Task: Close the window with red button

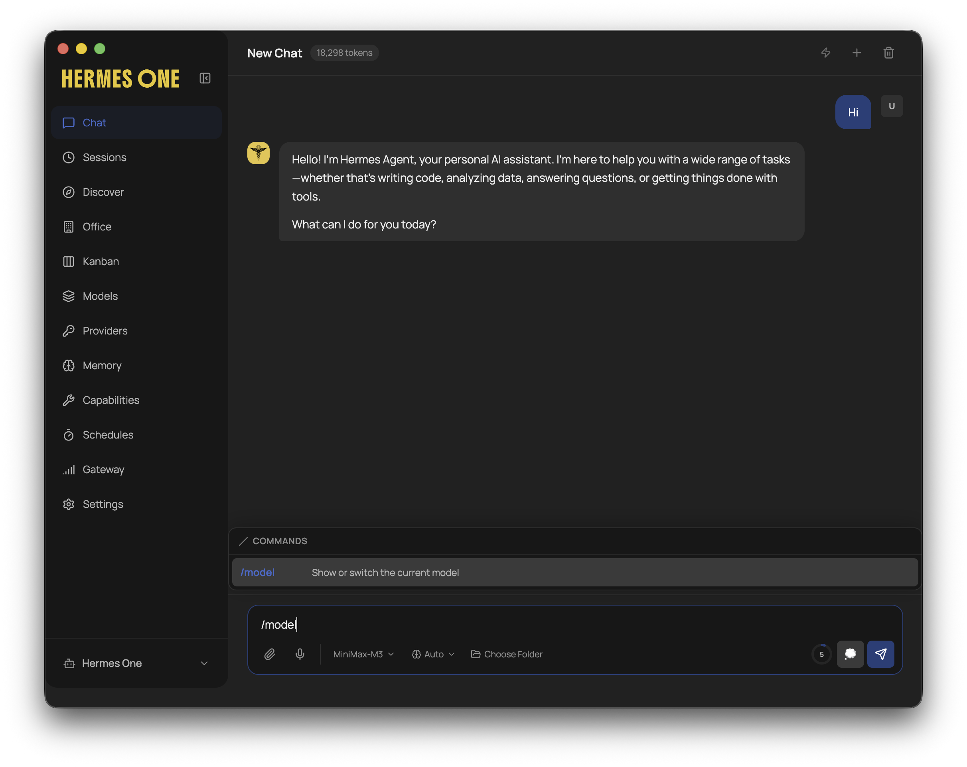Action: coord(63,48)
